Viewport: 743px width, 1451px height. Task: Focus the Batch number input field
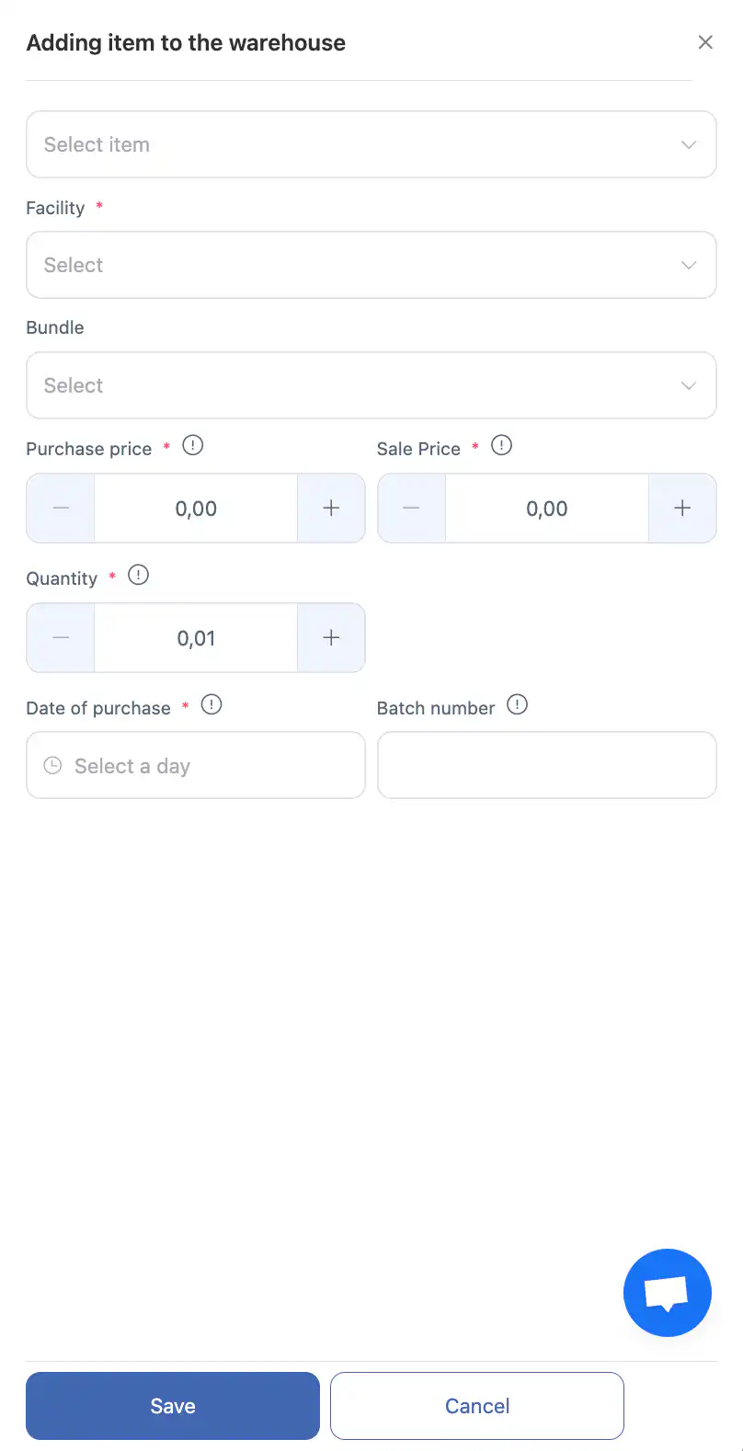(546, 765)
